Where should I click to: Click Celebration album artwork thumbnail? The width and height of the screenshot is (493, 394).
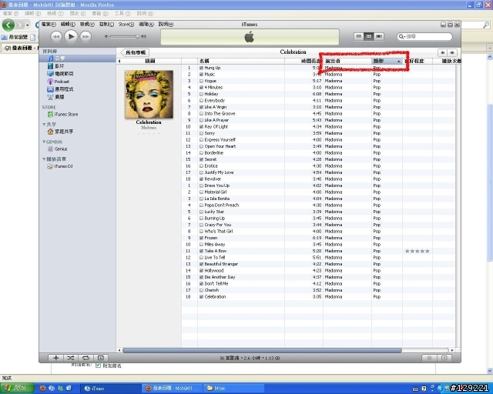[x=149, y=94]
